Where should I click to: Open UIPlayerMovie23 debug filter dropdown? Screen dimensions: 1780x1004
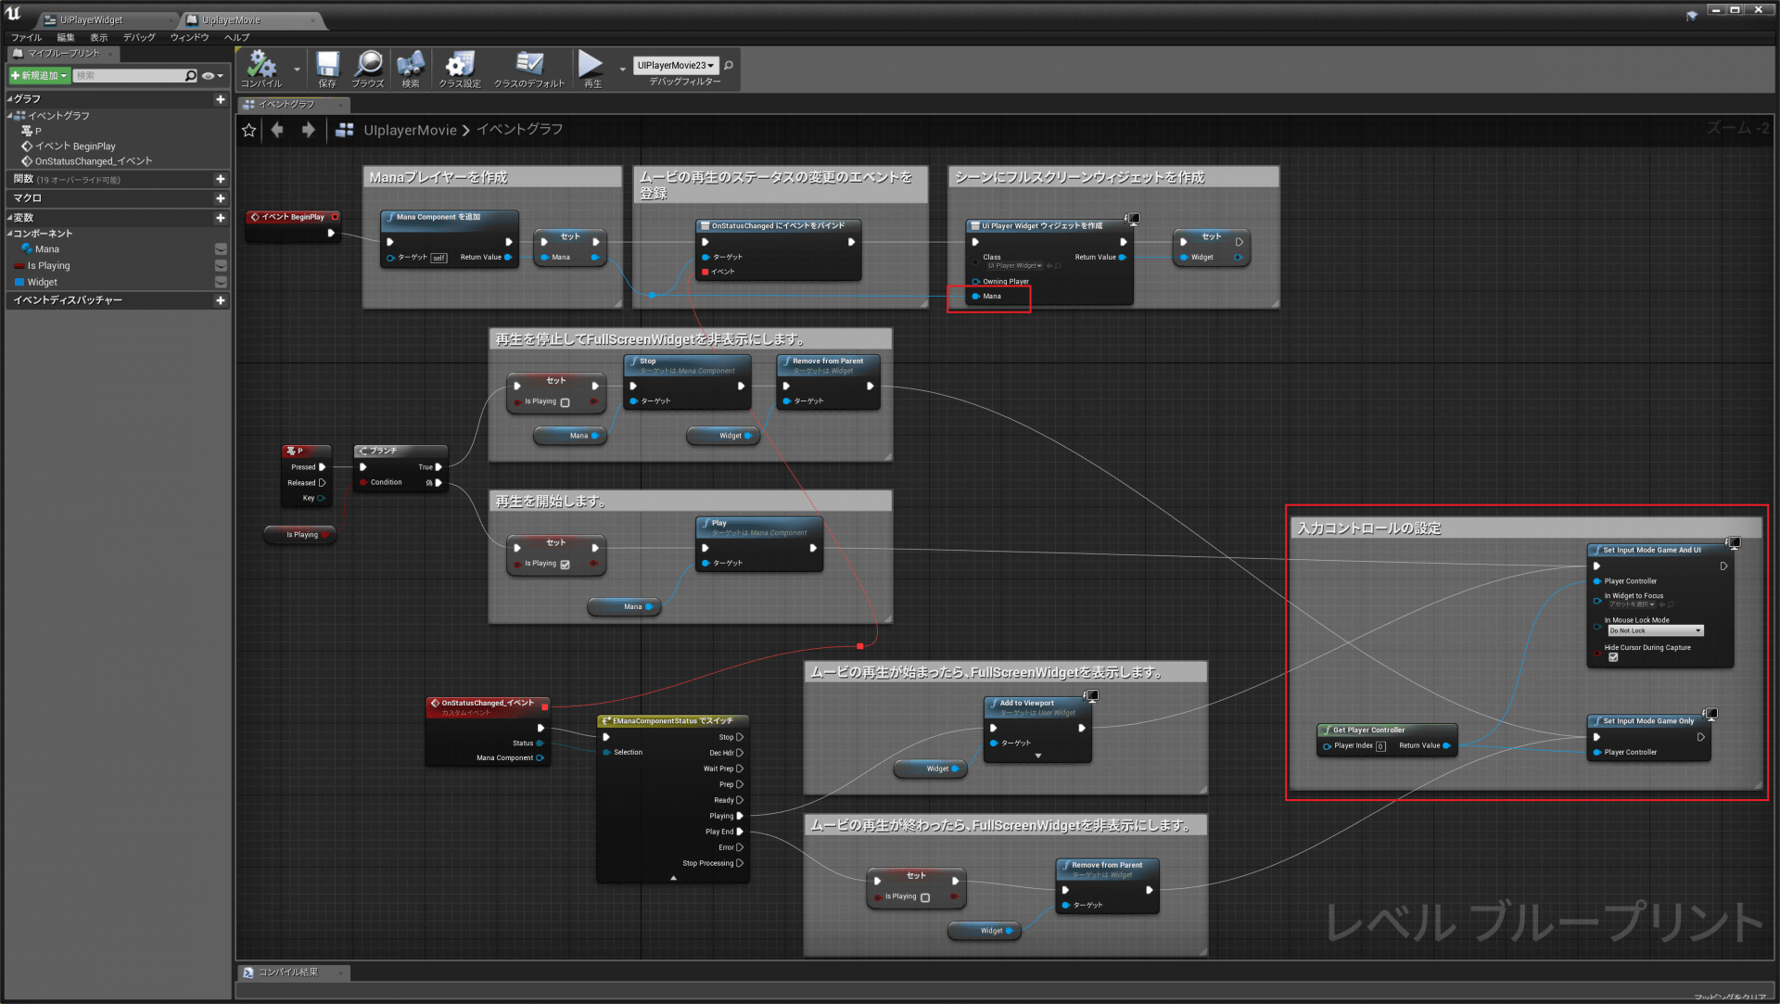click(676, 65)
